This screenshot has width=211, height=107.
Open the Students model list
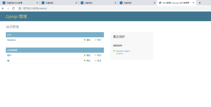coord(11,40)
